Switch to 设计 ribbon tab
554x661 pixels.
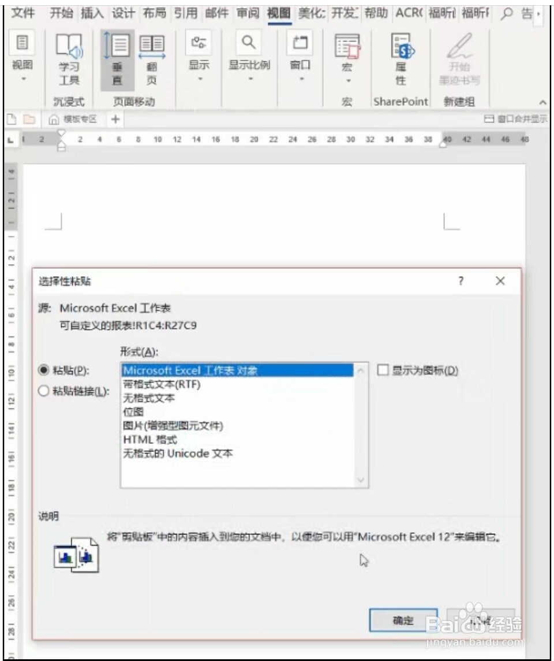click(x=123, y=13)
